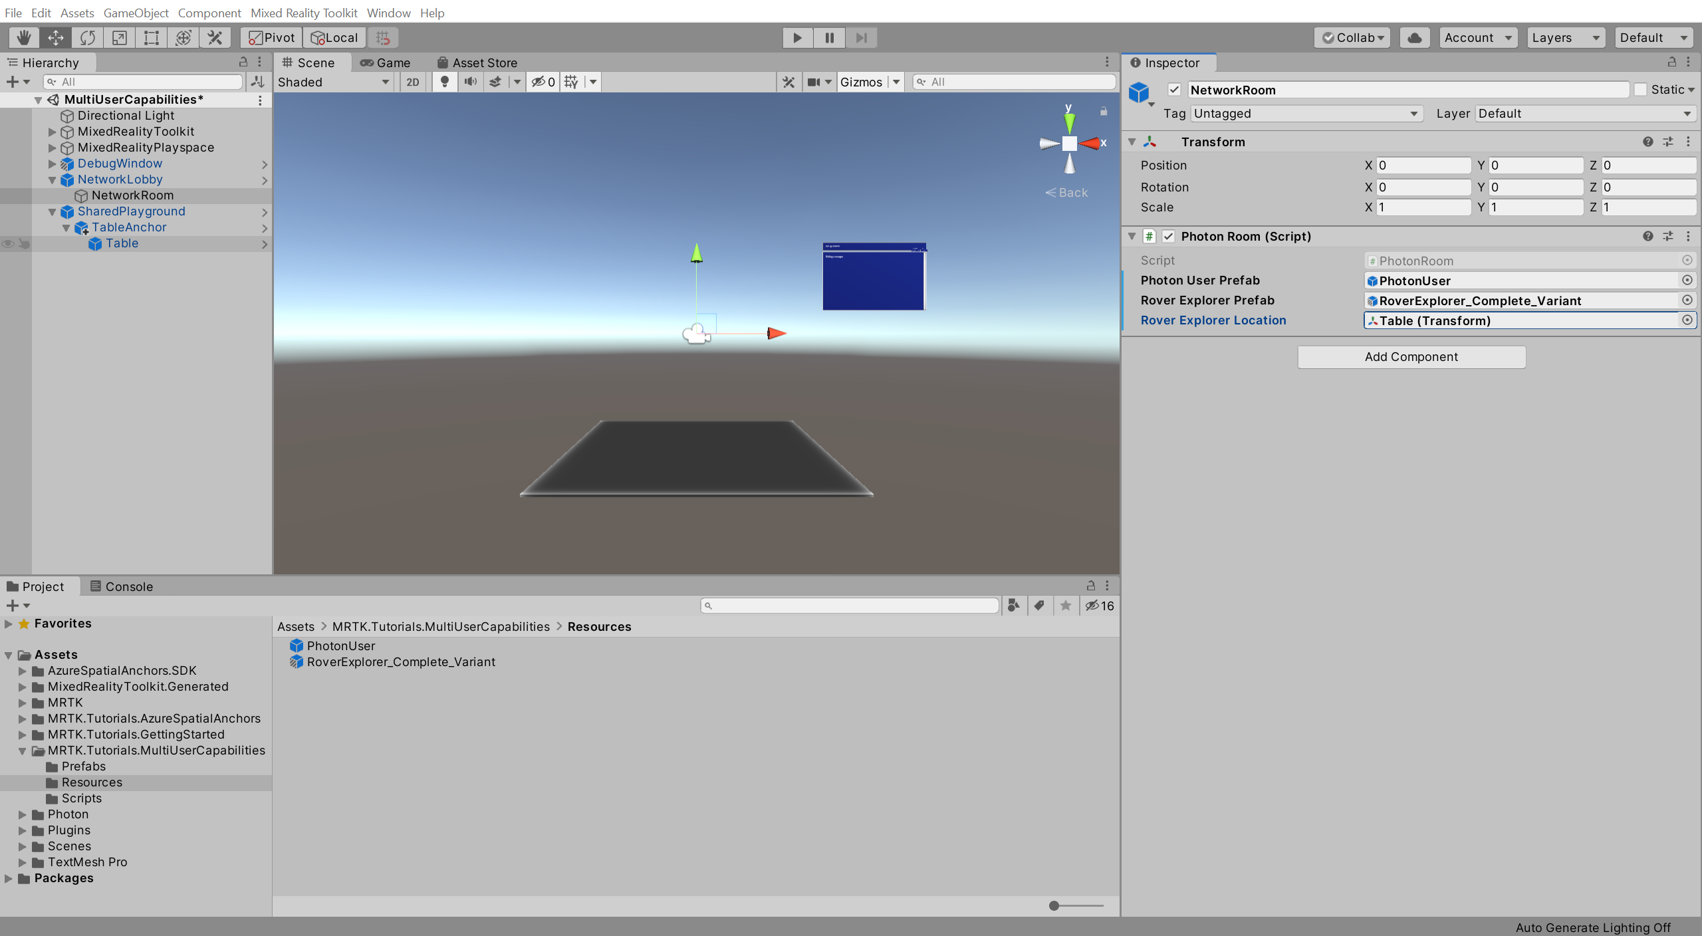Select the Hand/Move tool icon
The height and width of the screenshot is (936, 1702).
(22, 37)
